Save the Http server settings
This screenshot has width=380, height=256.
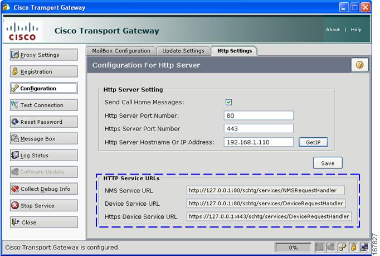click(x=328, y=163)
